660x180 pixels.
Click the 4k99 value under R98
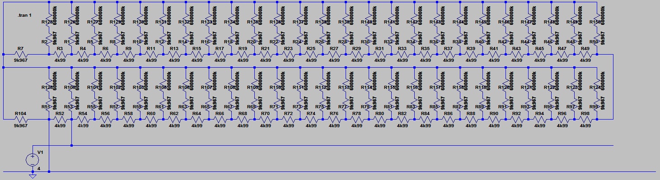pos(585,126)
